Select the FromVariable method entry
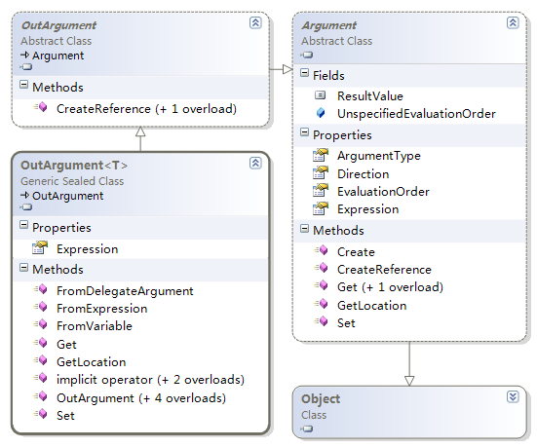This screenshot has height=448, width=537. 95,326
